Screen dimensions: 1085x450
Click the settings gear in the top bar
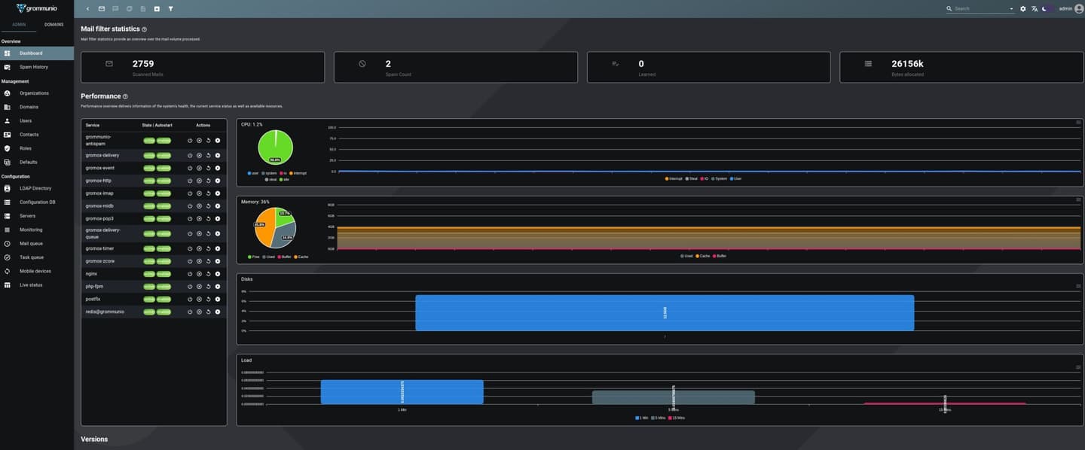(1022, 8)
